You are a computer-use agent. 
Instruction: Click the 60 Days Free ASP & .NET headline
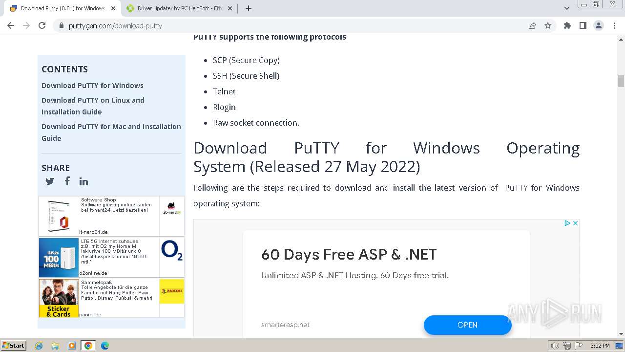349,254
